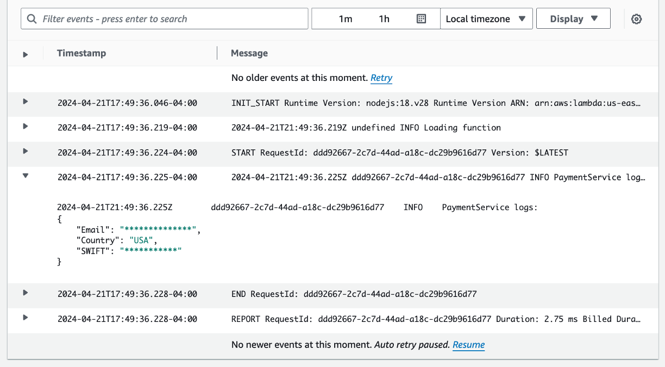This screenshot has width=665, height=367.
Task: Select the USA Country value in the JSON
Action: [141, 240]
